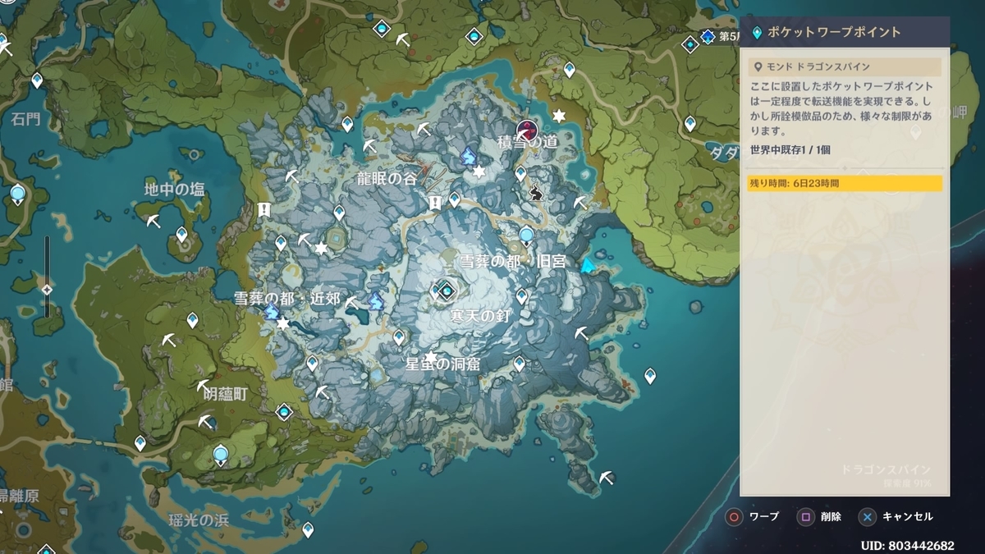Image resolution: width=985 pixels, height=554 pixels.
Task: Click the pickaxe marker under 地中の塩
Action: point(153,221)
